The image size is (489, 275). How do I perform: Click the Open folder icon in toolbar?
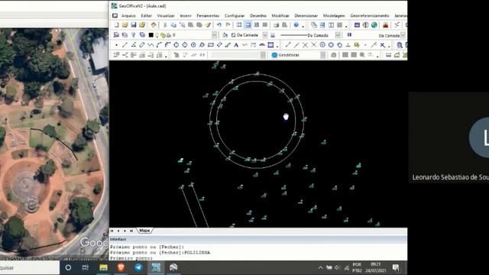pos(125,25)
